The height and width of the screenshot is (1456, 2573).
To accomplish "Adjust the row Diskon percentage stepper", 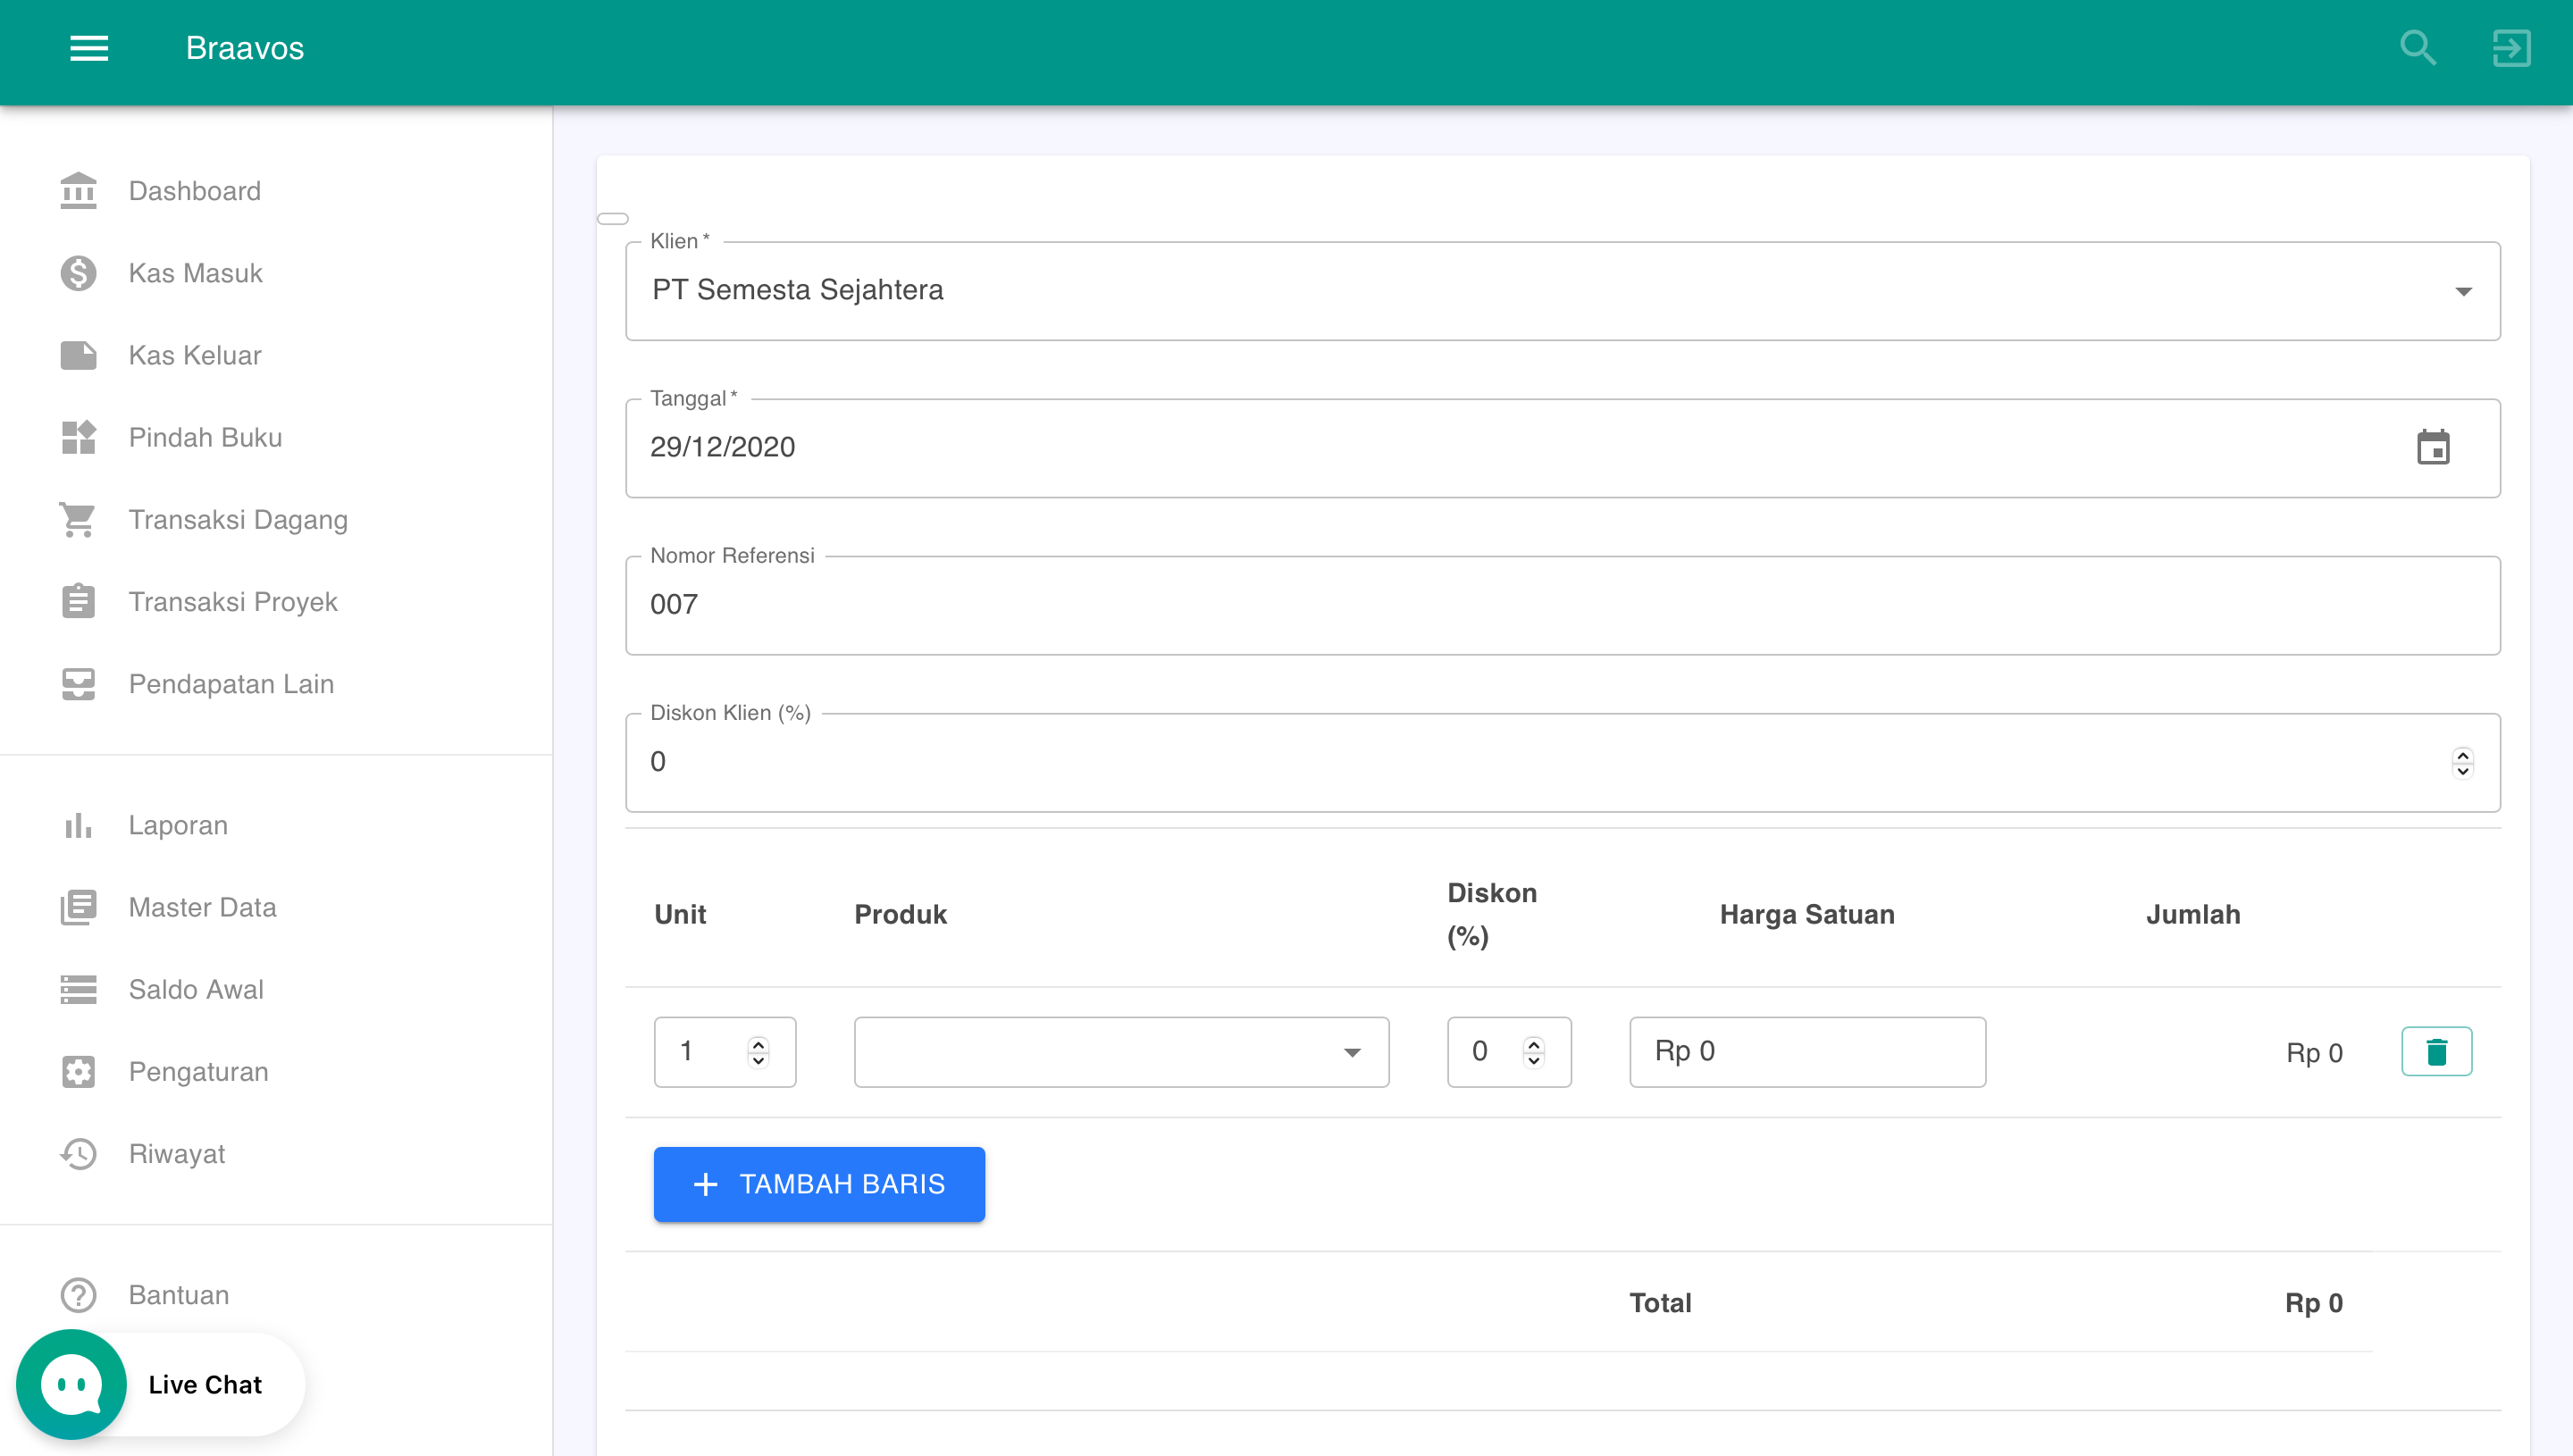I will 1533,1051.
